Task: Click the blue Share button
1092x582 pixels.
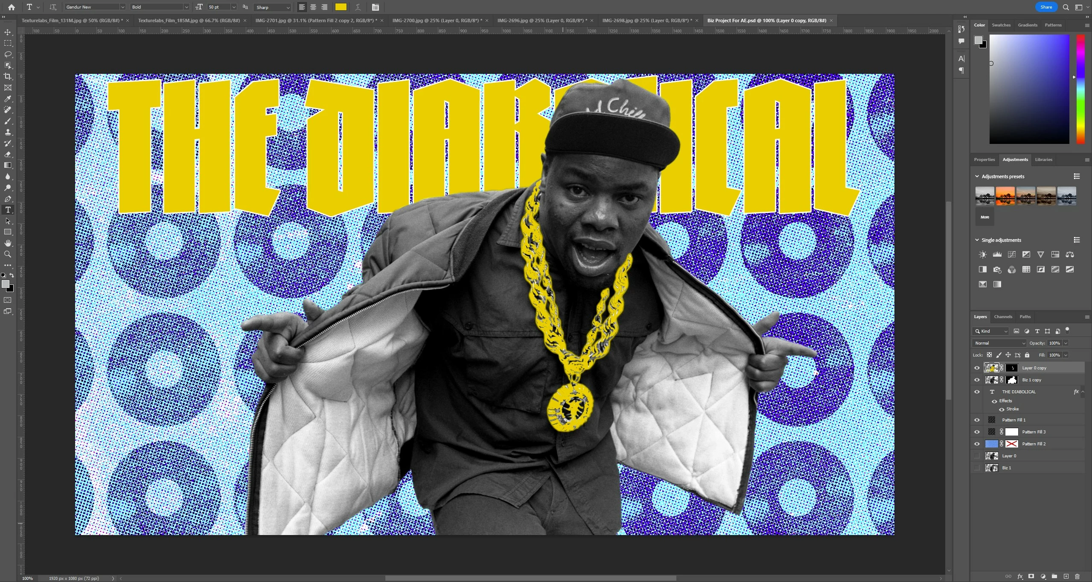Action: [1046, 7]
